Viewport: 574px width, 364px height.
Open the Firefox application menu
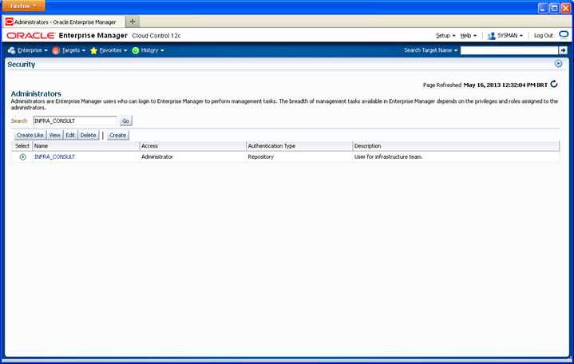point(24,6)
